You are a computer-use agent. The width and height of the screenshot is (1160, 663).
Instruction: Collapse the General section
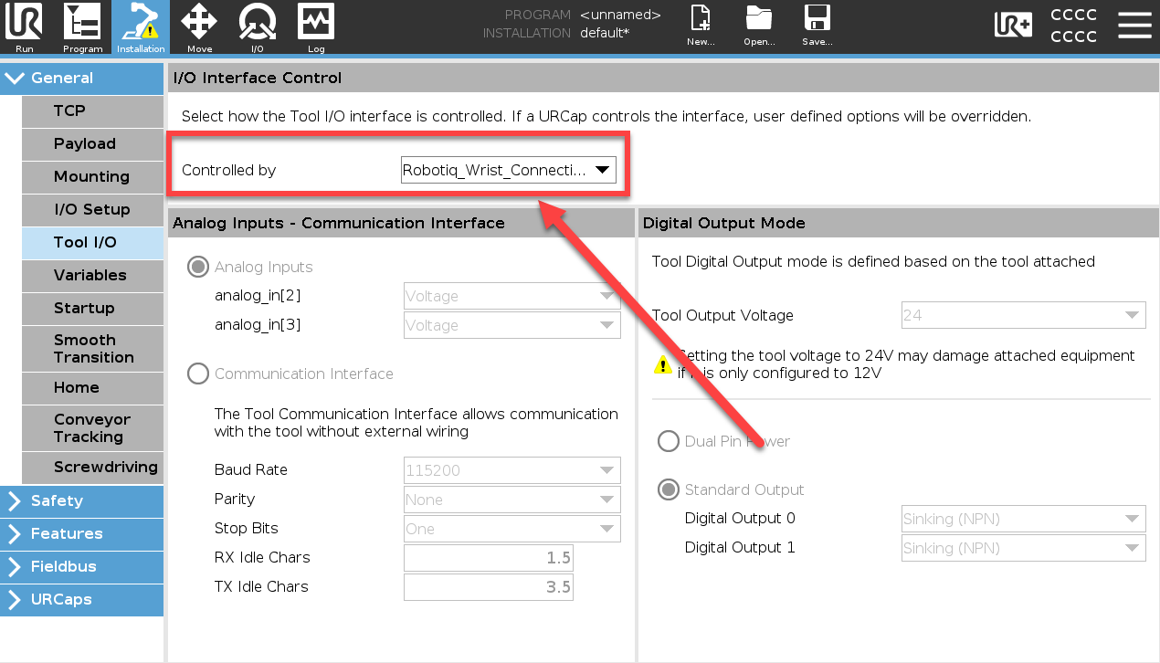click(82, 78)
